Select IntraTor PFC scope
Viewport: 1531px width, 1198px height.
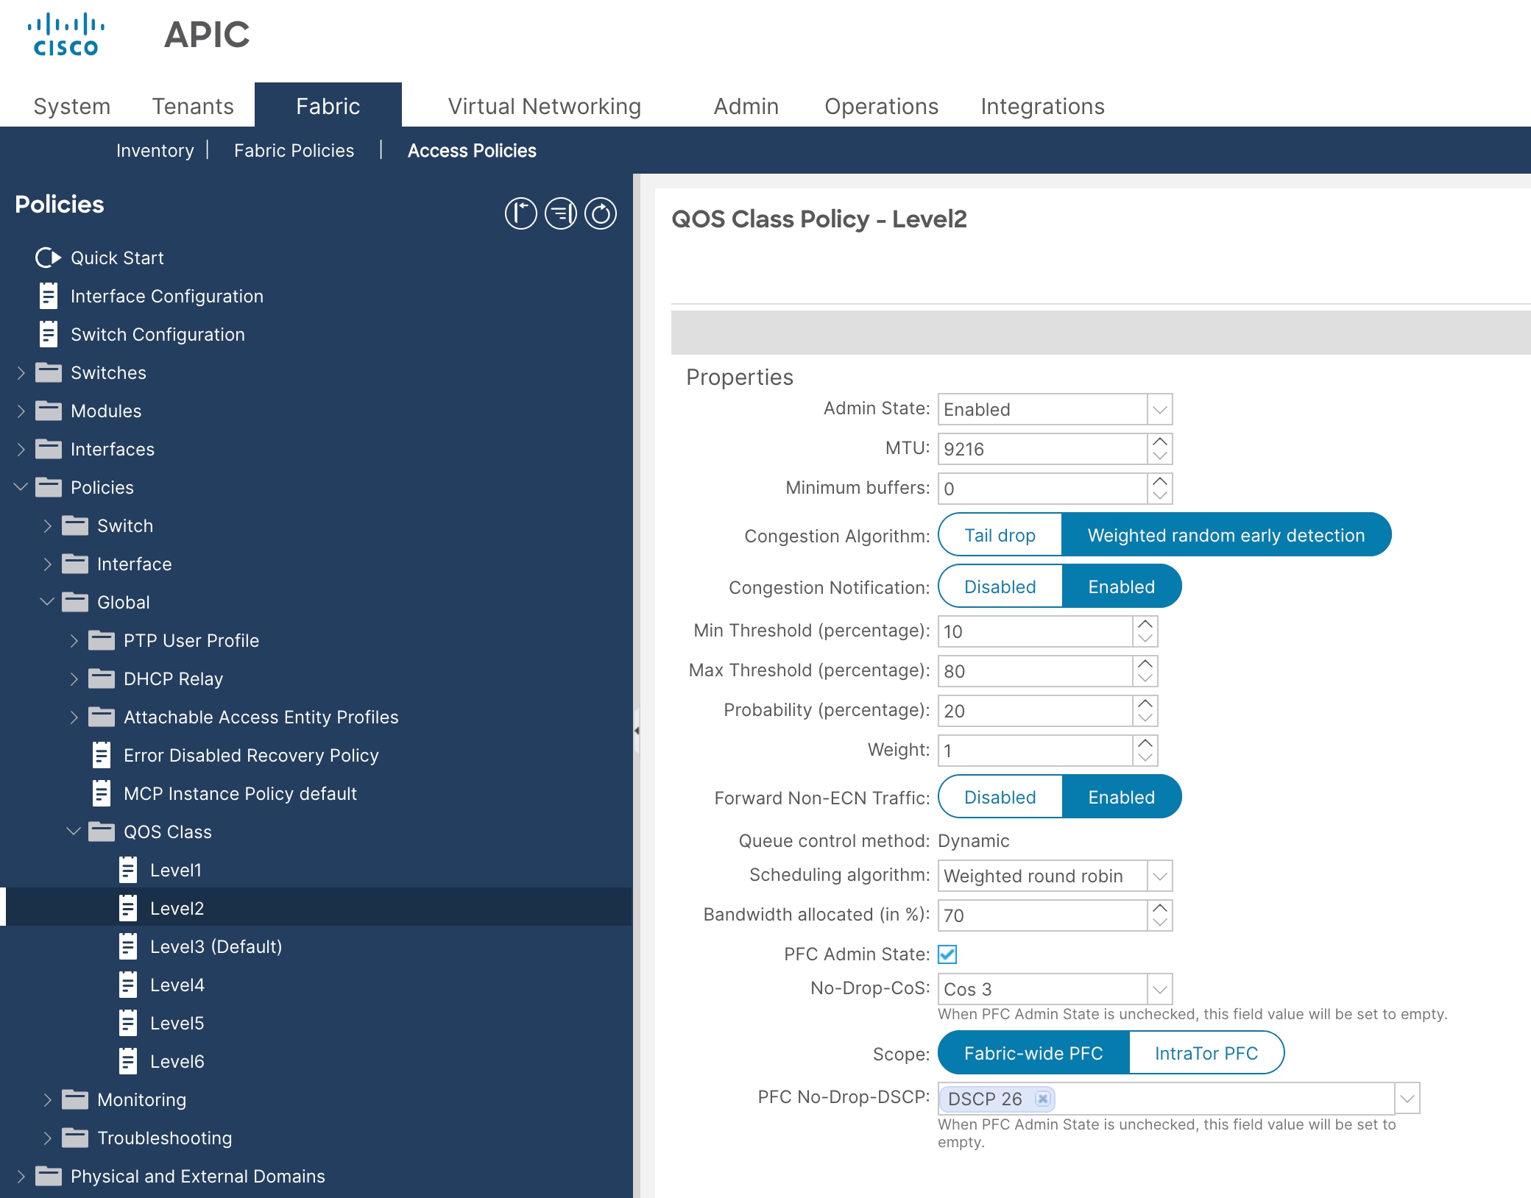pos(1206,1053)
